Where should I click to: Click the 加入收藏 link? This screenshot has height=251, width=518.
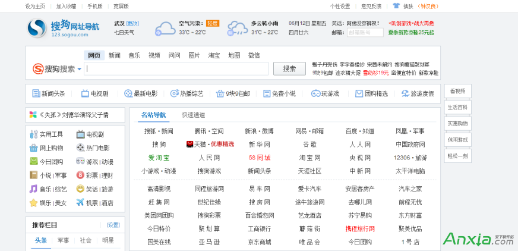[66, 6]
